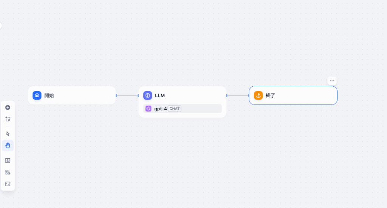Open the three-dot menu above 終了 node

332,81
